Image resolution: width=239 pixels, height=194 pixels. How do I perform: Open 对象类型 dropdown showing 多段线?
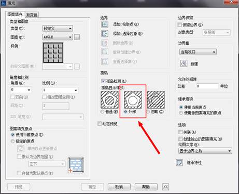[x=217, y=32]
